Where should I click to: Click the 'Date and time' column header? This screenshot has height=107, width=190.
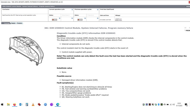click(x=104, y=15)
